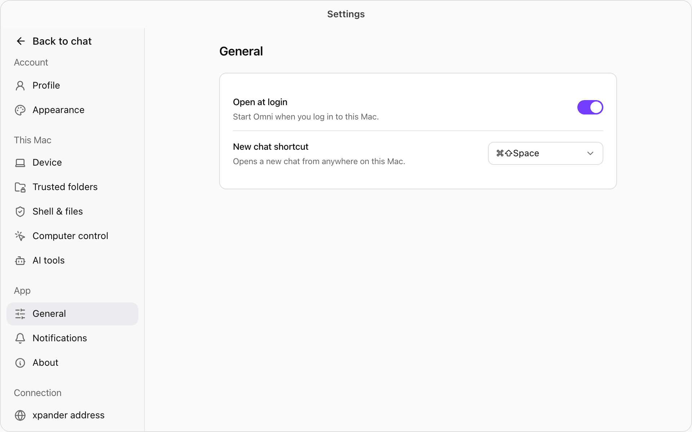Click the AI tools robot icon
This screenshot has height=432, width=692.
[x=20, y=261]
